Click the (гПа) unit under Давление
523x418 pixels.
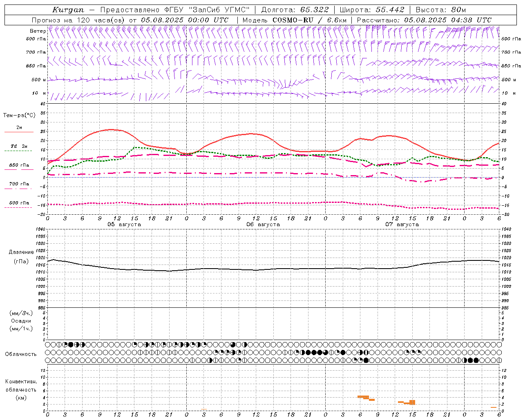pos(21,262)
